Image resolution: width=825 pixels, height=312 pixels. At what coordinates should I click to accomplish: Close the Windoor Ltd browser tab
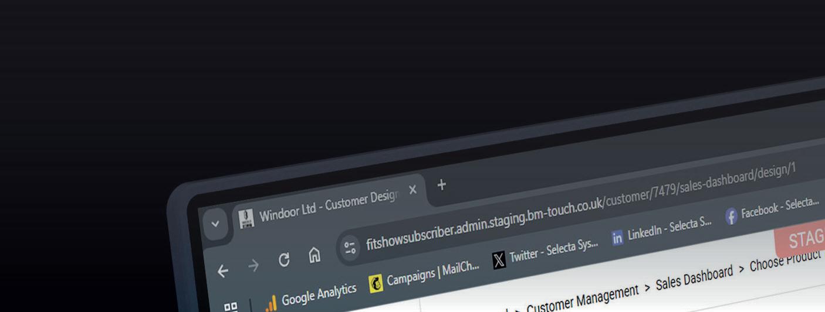click(412, 190)
